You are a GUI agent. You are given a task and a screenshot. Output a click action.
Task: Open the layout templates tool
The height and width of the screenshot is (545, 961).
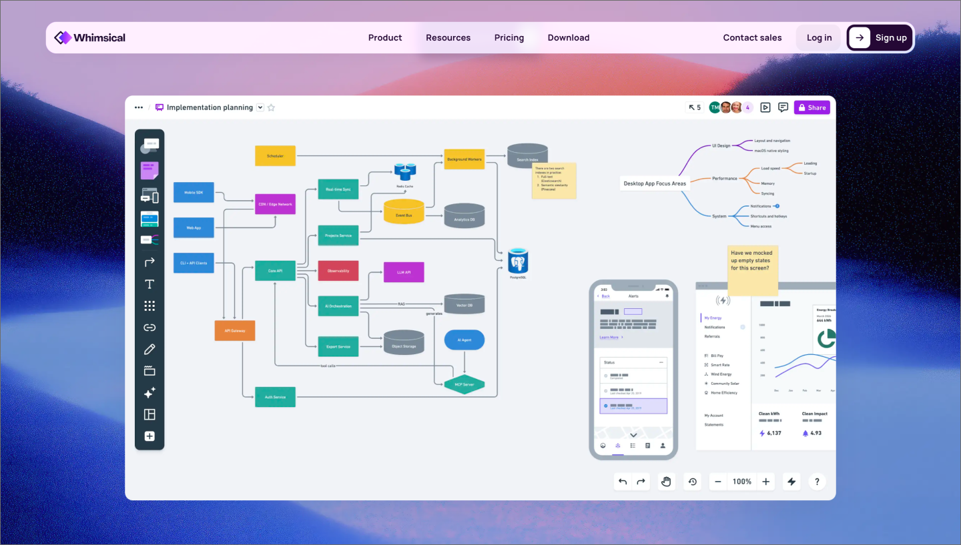point(149,414)
